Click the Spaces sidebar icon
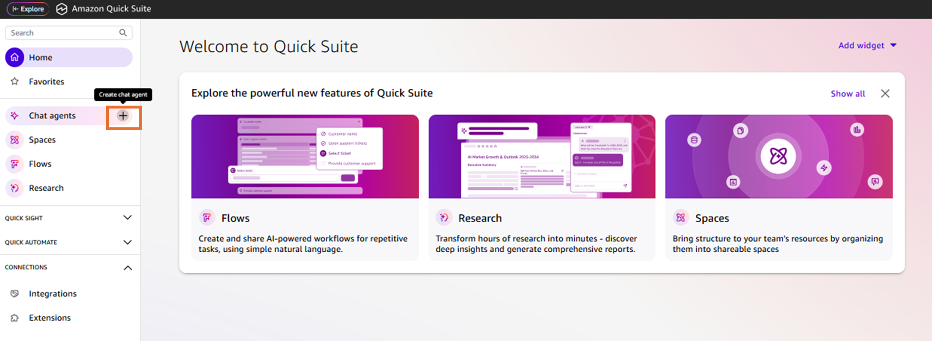Viewport: 932px width, 341px height. pos(15,139)
